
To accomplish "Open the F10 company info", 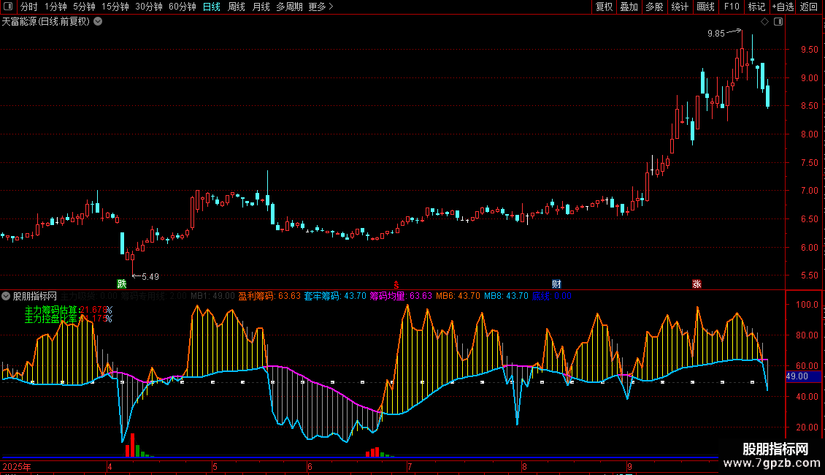I will click(x=731, y=7).
